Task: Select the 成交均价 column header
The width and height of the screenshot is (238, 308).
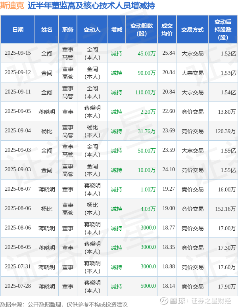Action: [x=167, y=30]
